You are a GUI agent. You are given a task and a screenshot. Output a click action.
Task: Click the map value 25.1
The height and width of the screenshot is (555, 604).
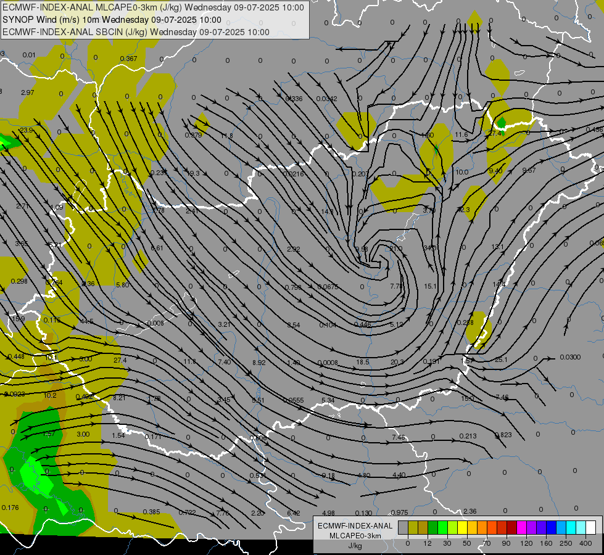tap(501, 360)
